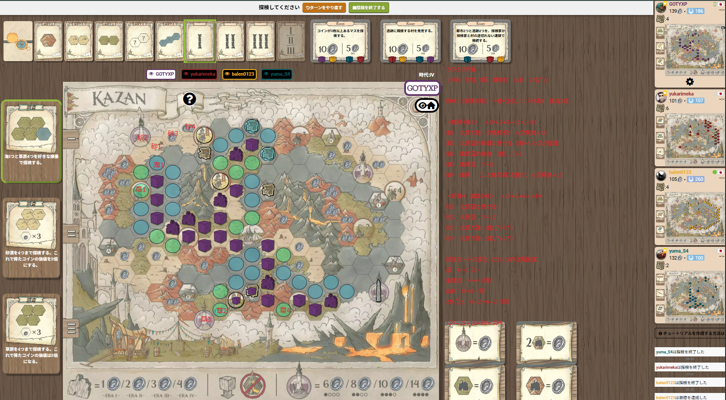
Task: Select the grassland ×3 coin investigation card
Action: point(31,334)
